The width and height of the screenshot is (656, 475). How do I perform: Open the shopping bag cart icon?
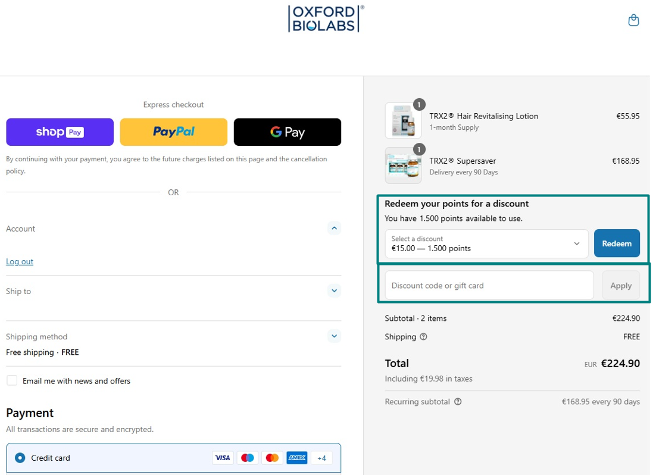click(633, 20)
